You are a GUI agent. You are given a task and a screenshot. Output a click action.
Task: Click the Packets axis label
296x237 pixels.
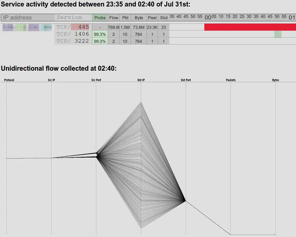[x=231, y=80]
